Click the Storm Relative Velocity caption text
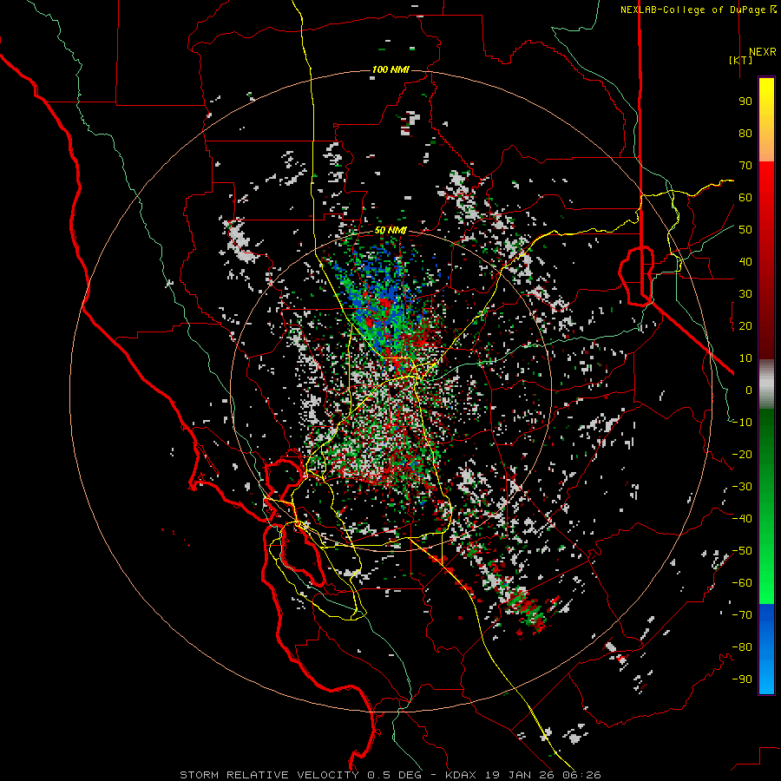 (x=390, y=775)
